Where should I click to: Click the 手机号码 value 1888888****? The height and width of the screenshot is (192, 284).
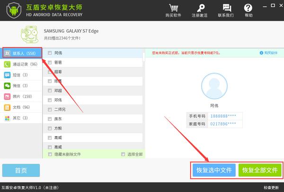223,116
